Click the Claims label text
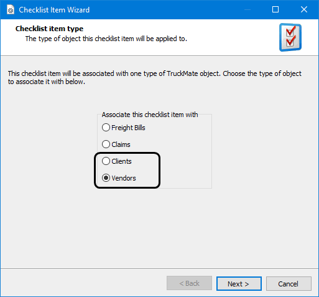 pyautogui.click(x=121, y=144)
